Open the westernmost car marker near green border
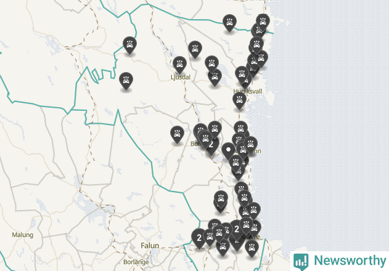Screen dimensions: 389x271 129,45
